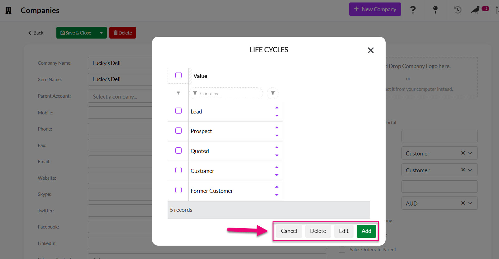Select the Prospect row text
The height and width of the screenshot is (259, 499).
click(x=201, y=131)
